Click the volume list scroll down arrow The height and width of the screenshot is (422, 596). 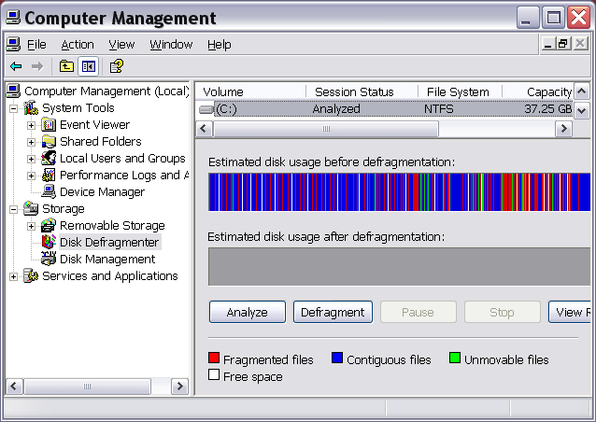(582, 110)
